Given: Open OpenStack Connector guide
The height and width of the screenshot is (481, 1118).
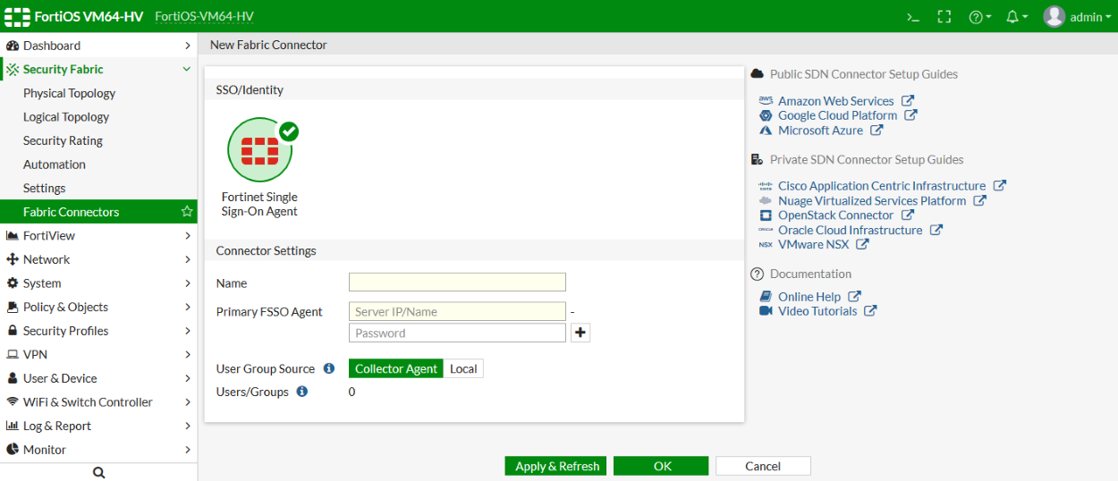Looking at the screenshot, I should 835,215.
